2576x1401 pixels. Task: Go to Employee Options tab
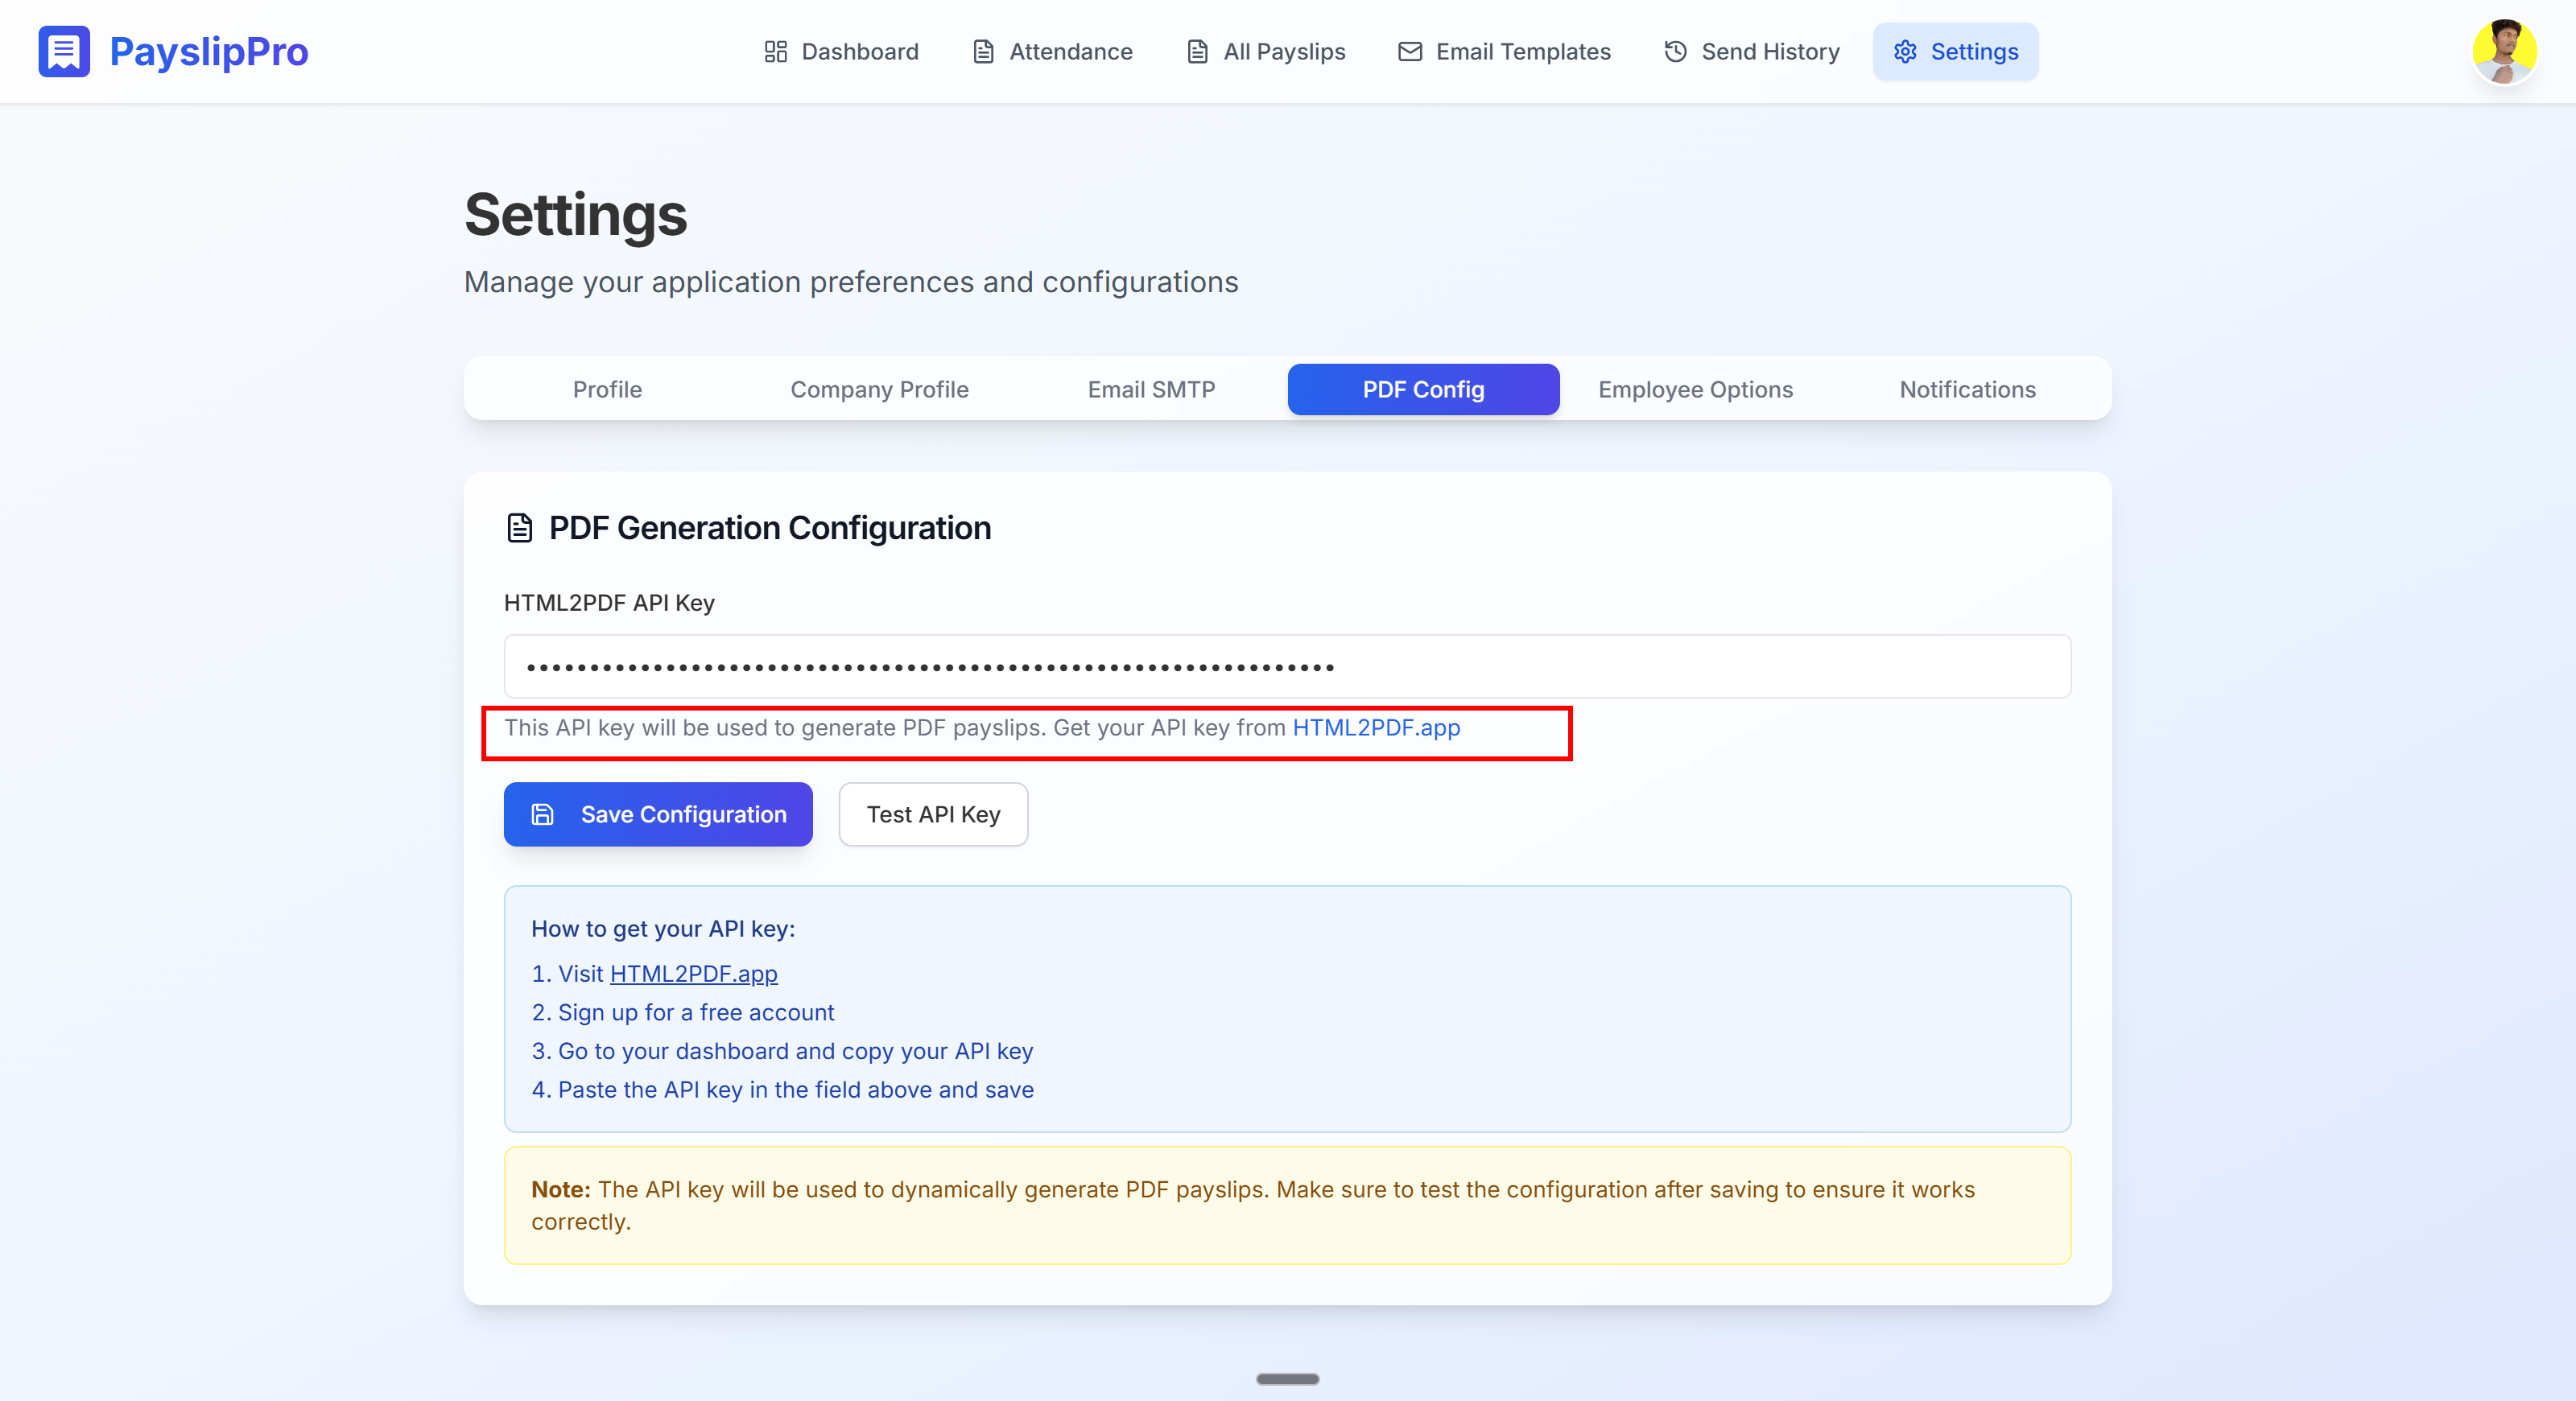[x=1695, y=389]
